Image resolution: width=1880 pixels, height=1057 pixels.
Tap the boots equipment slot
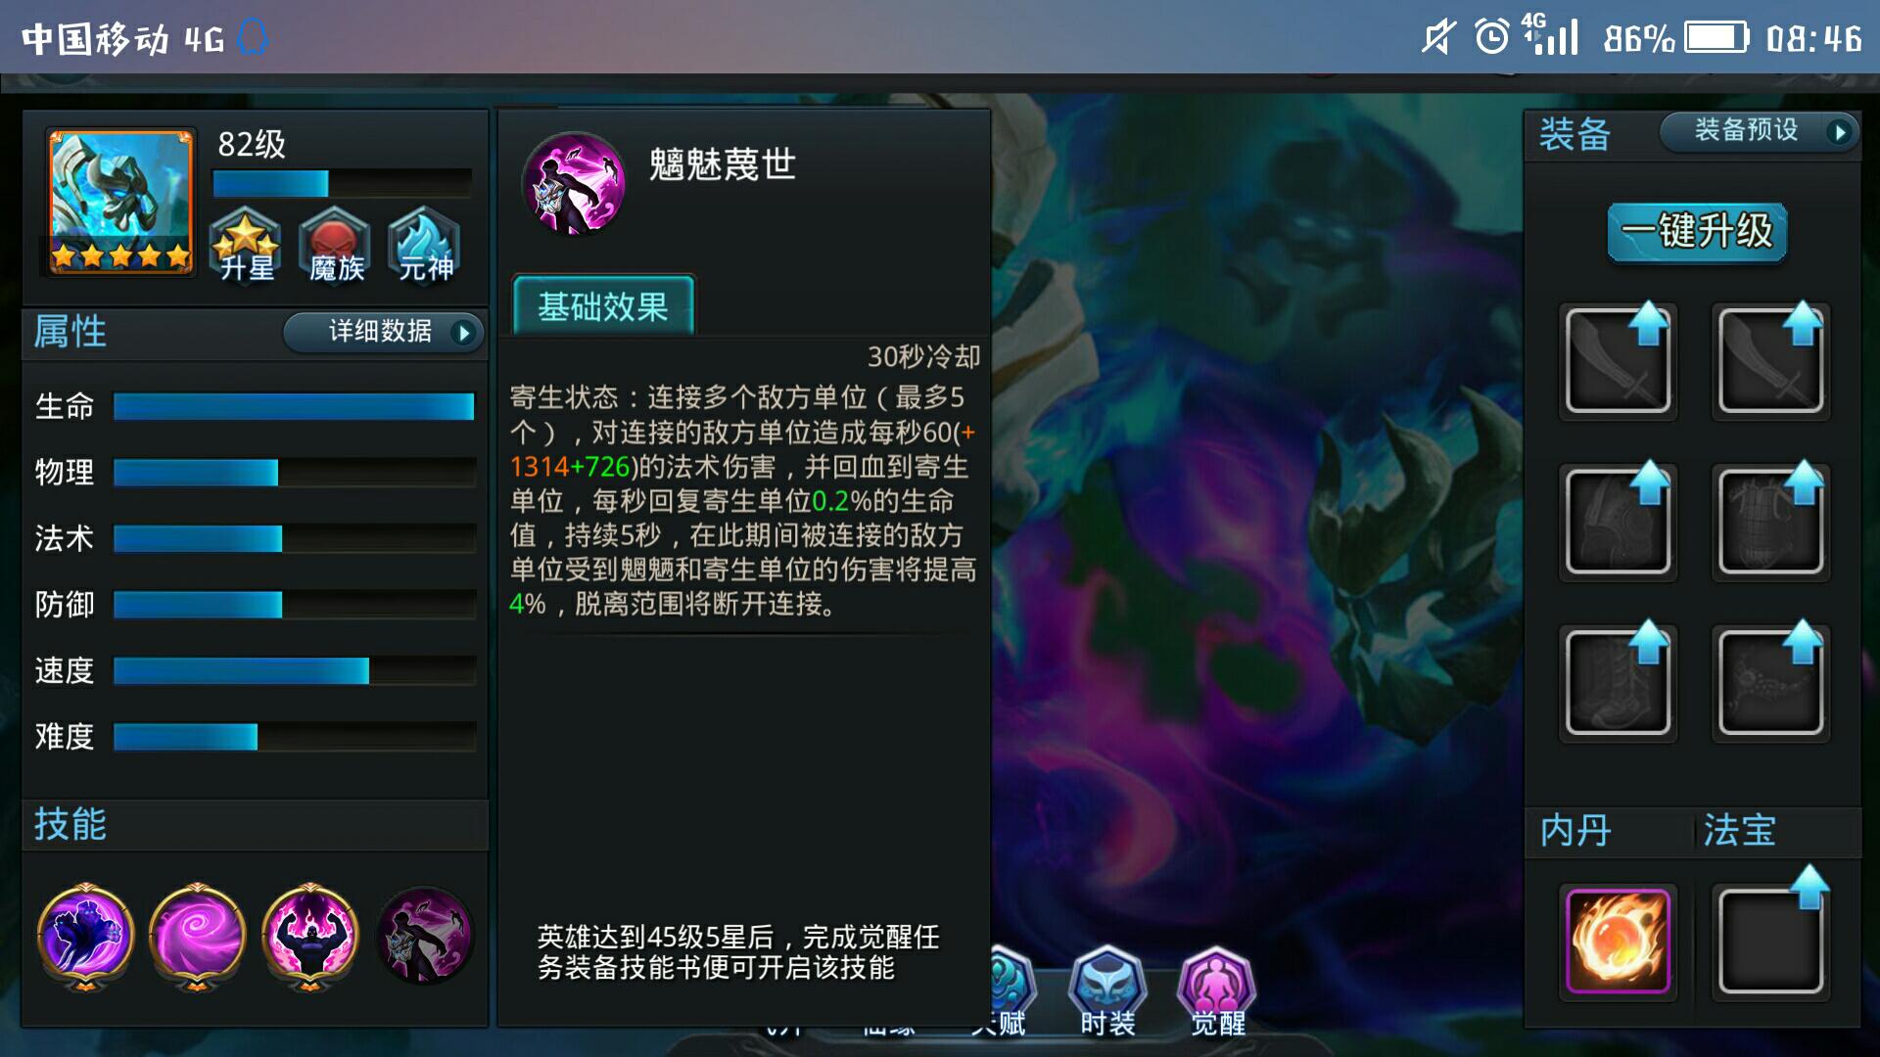[1618, 681]
